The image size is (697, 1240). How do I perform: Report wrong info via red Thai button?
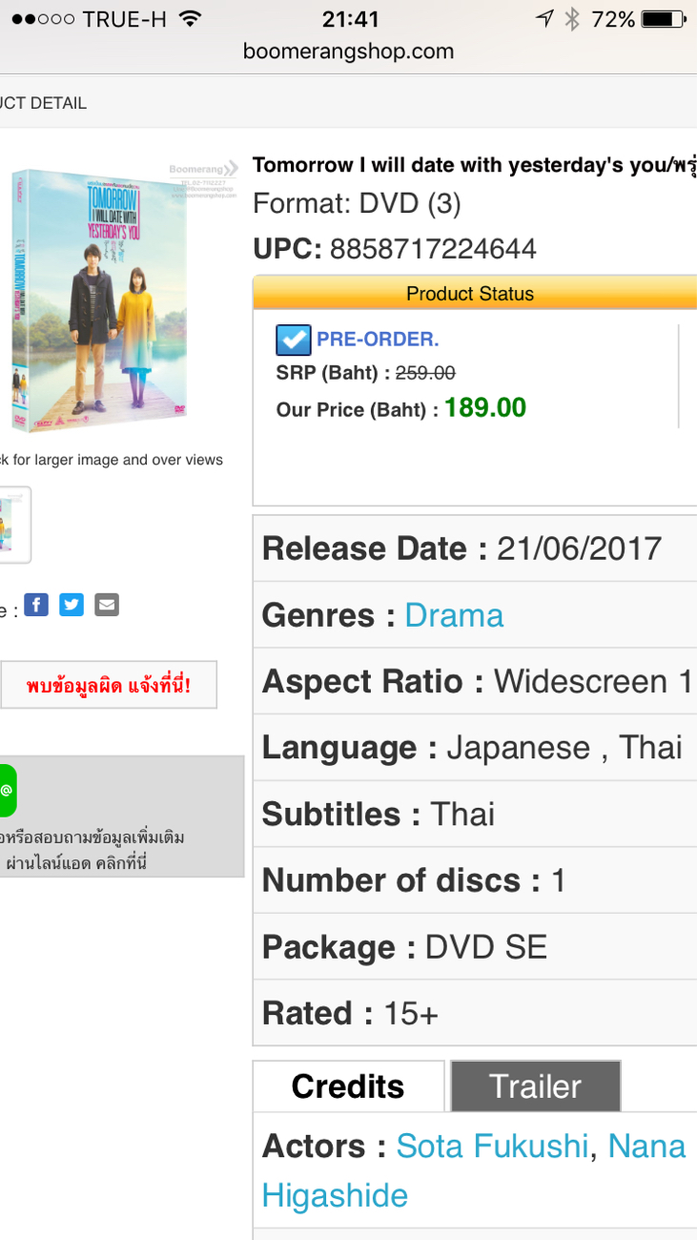109,685
